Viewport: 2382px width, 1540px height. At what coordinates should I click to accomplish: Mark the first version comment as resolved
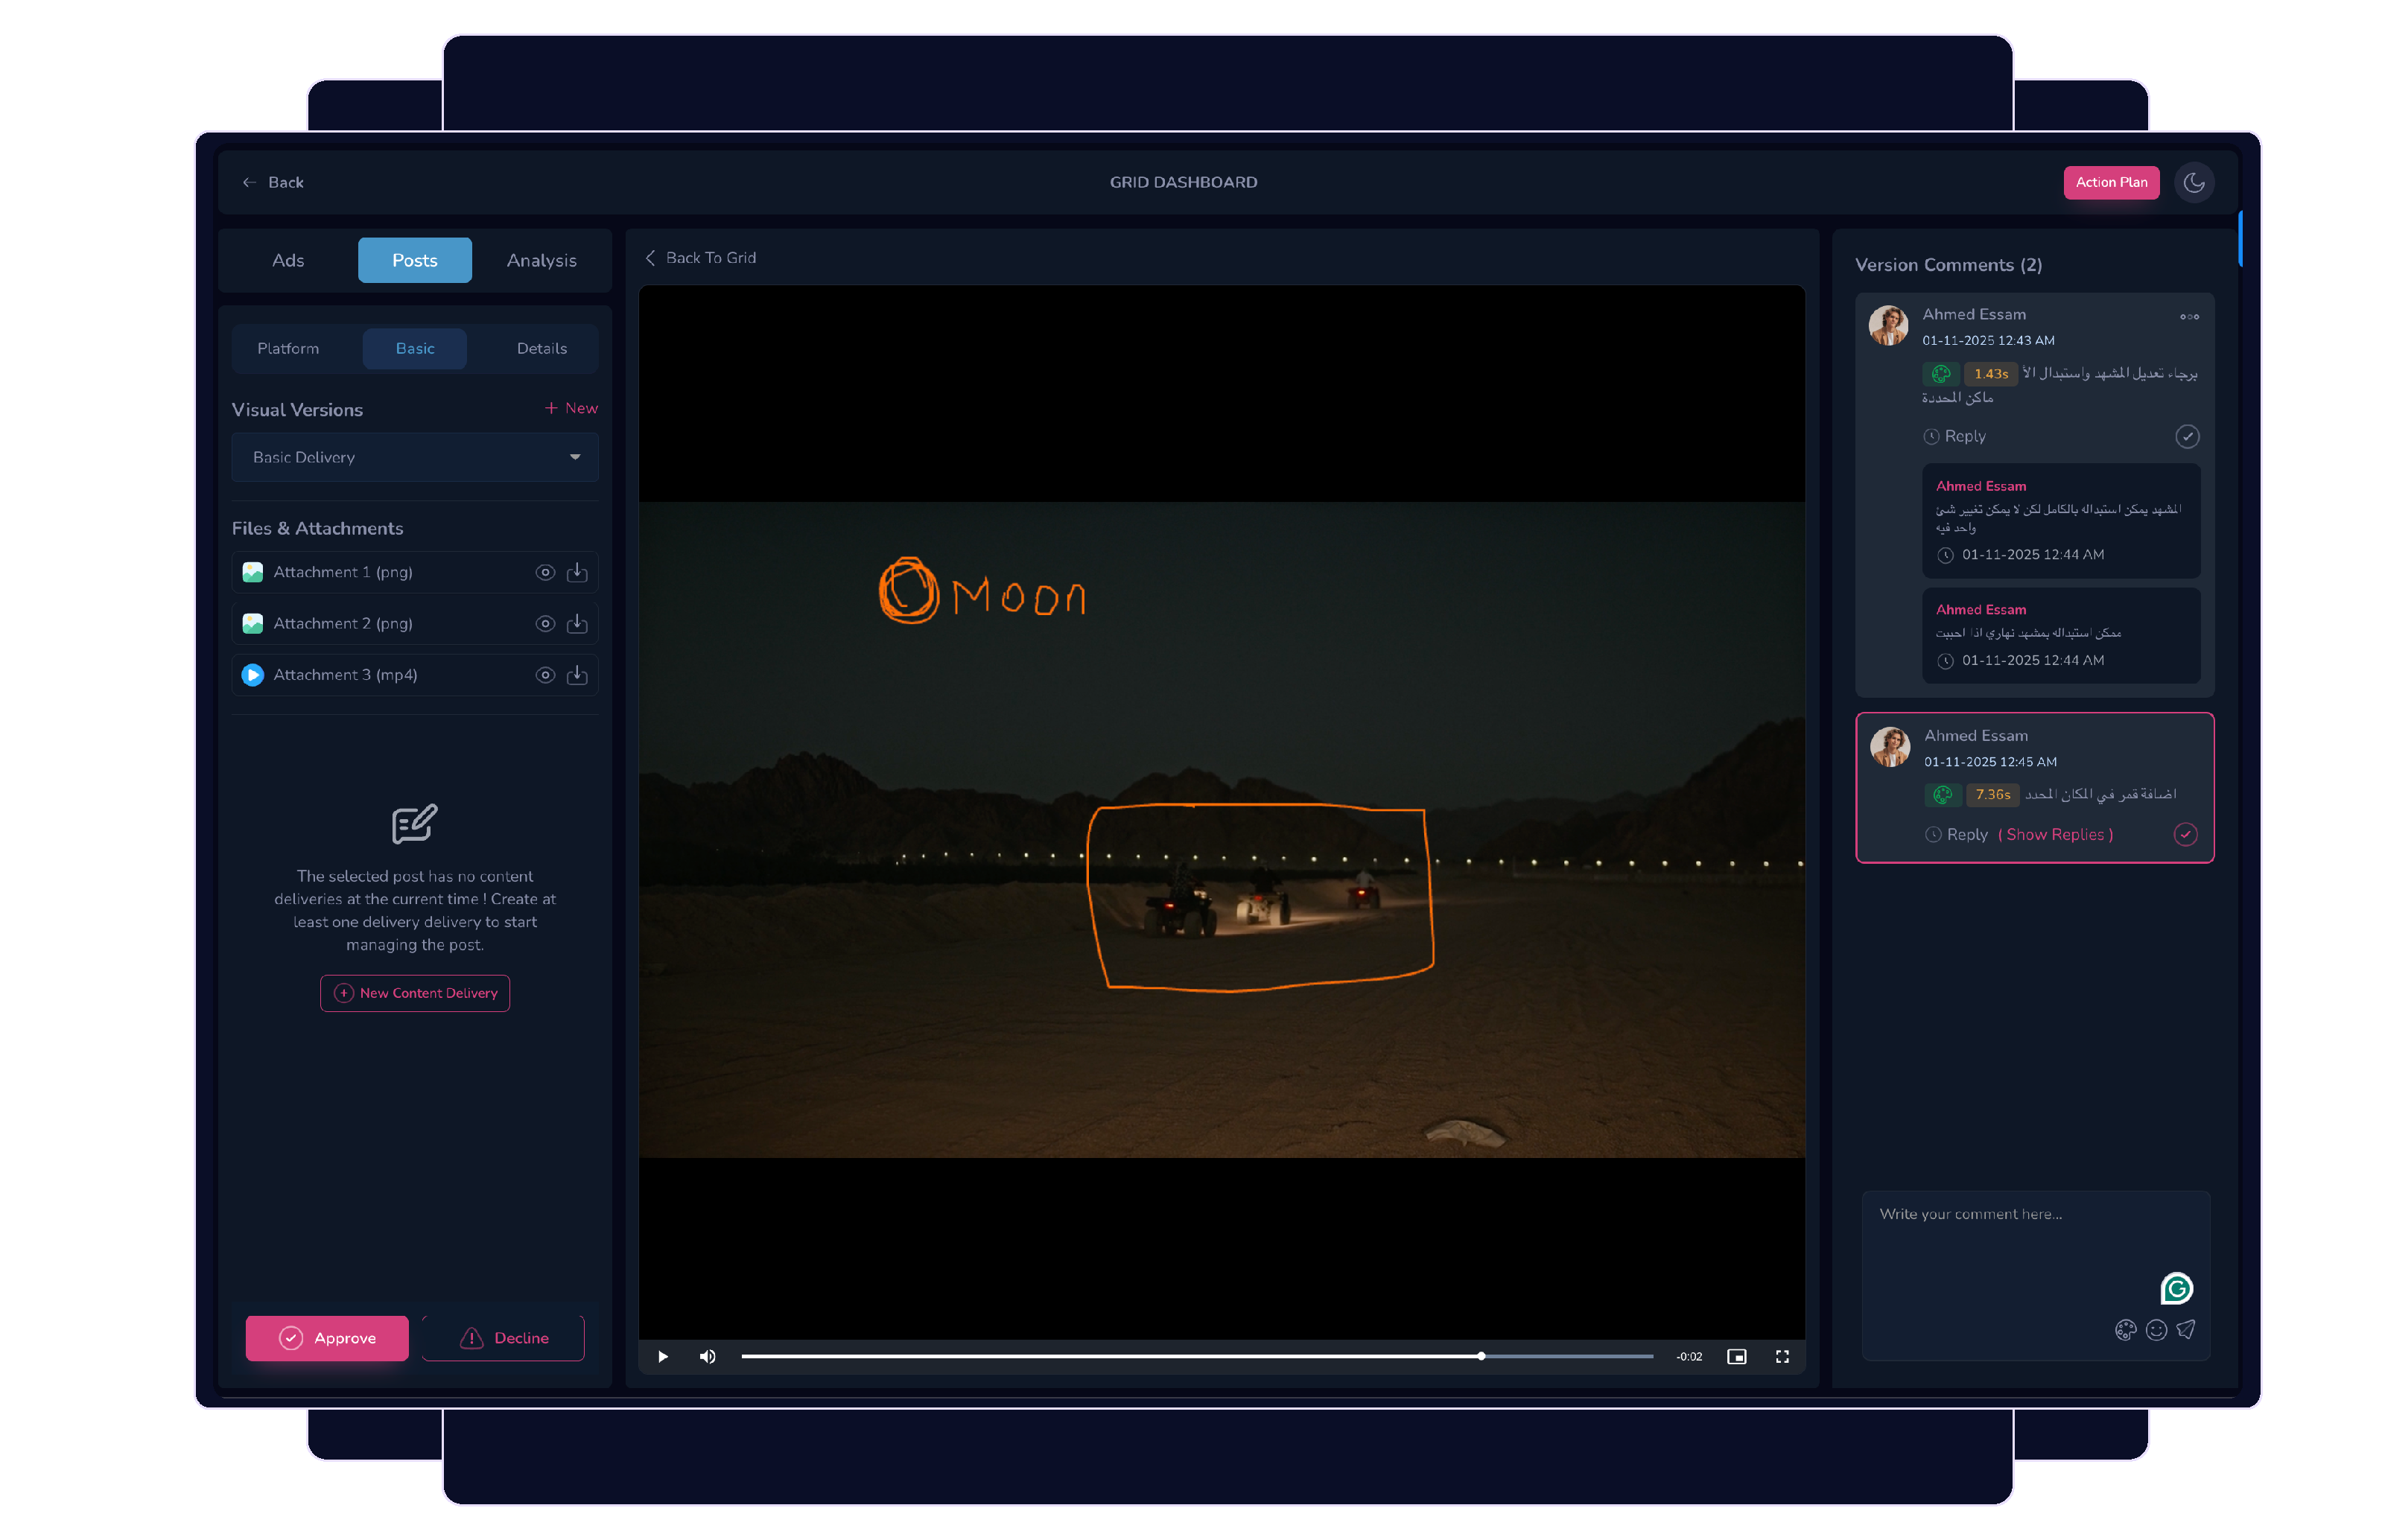point(2188,436)
